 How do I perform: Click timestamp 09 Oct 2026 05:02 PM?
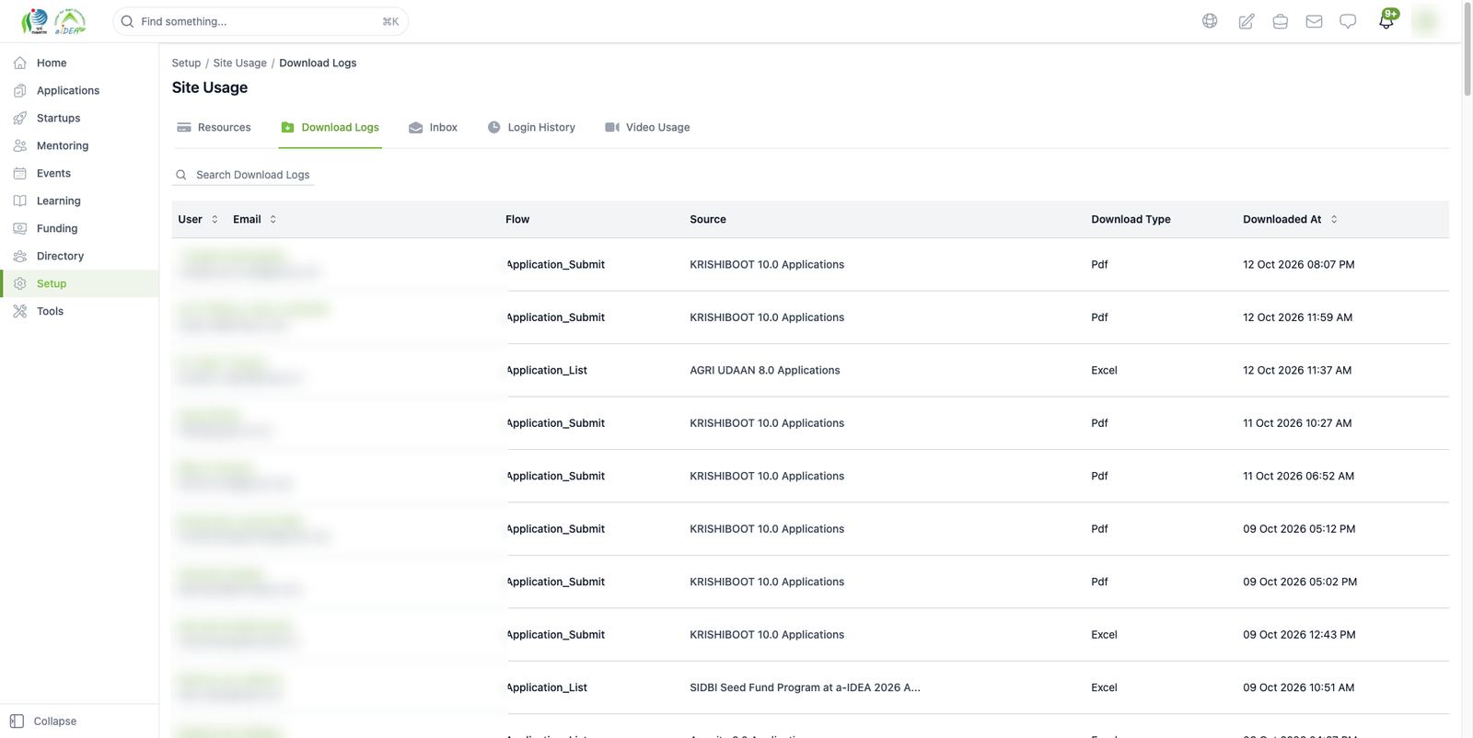coord(1300,582)
